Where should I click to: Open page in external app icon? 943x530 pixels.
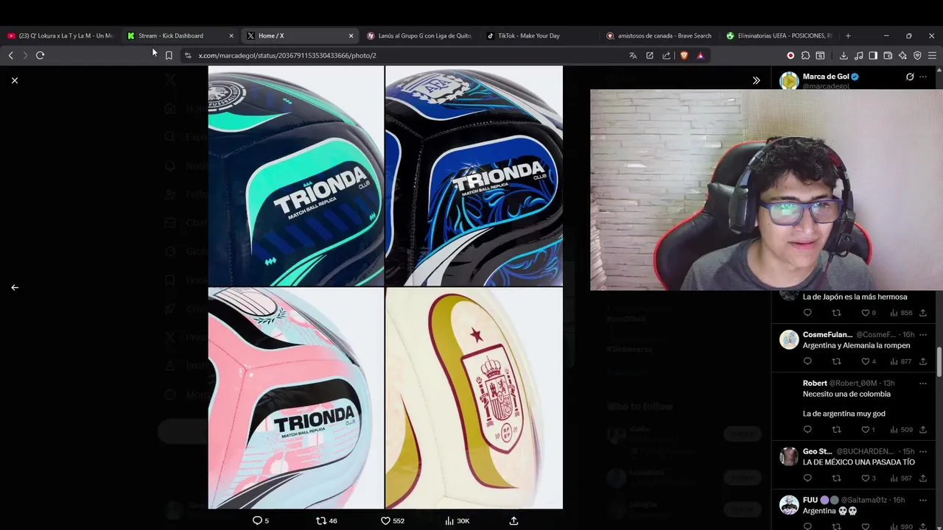(650, 55)
